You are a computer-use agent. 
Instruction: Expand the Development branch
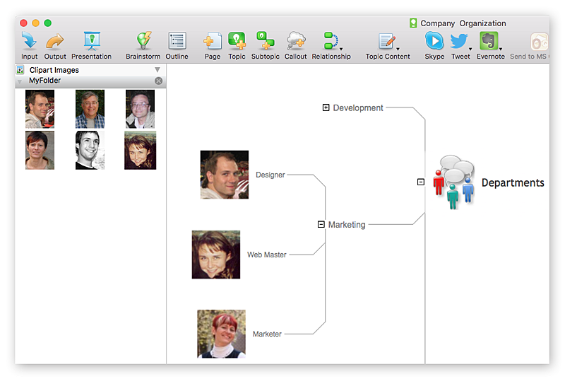click(x=326, y=107)
